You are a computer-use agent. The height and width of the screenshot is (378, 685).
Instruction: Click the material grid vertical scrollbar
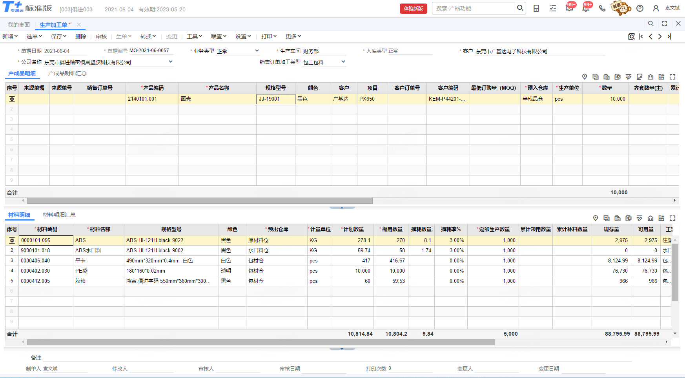(675, 272)
